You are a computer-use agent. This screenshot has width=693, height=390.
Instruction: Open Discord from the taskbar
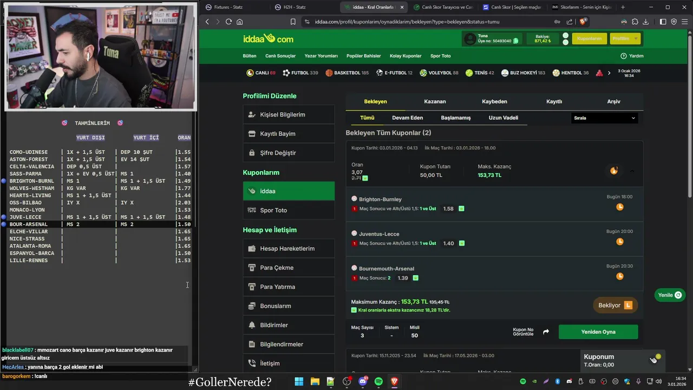click(363, 381)
